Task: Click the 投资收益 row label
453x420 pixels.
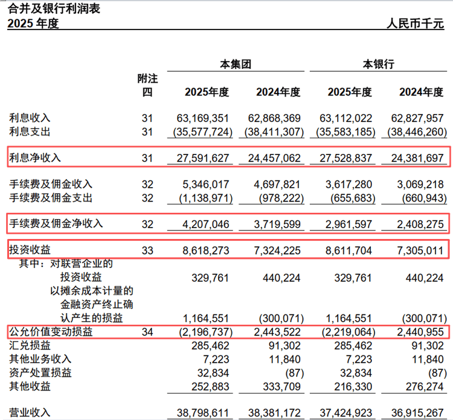Action: click(x=30, y=250)
